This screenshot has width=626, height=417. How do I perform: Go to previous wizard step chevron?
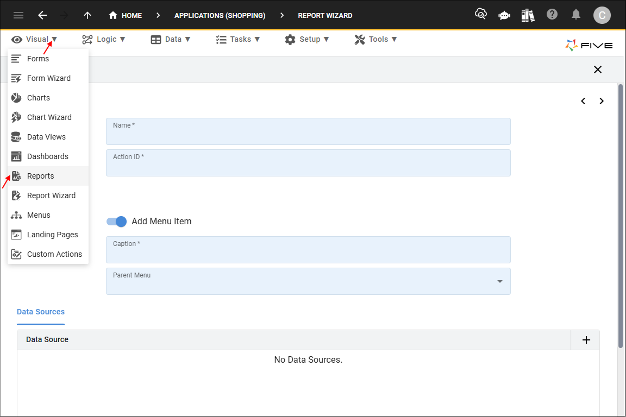[583, 101]
